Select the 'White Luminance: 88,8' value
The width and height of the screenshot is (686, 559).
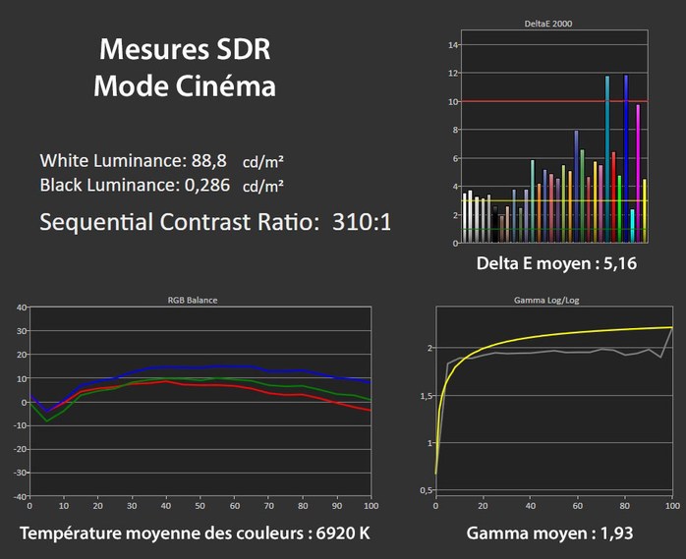(x=133, y=160)
